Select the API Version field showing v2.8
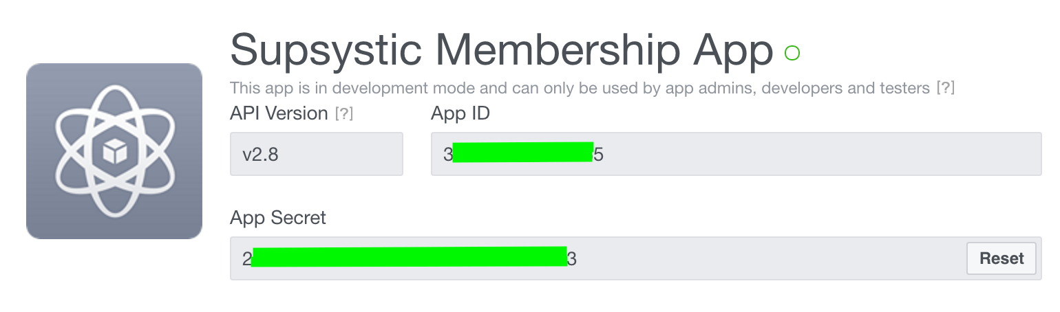The width and height of the screenshot is (1060, 312). click(x=317, y=154)
